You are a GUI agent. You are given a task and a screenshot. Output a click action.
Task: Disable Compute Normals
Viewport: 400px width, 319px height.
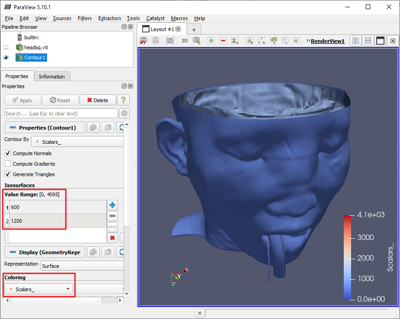6,154
